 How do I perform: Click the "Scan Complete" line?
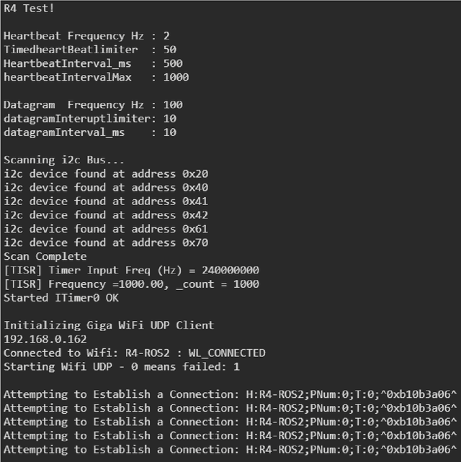[x=45, y=256]
